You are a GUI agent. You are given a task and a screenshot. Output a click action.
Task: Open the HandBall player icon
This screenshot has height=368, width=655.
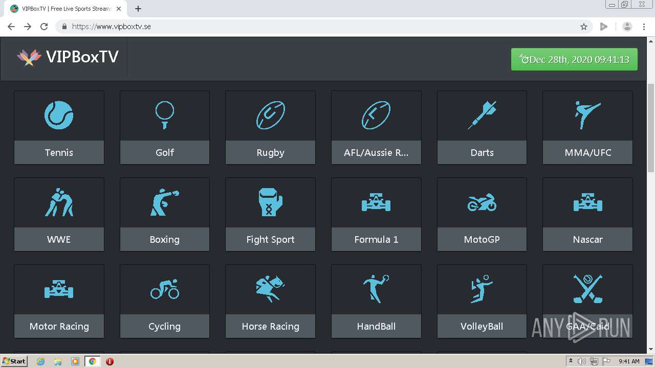tap(376, 289)
